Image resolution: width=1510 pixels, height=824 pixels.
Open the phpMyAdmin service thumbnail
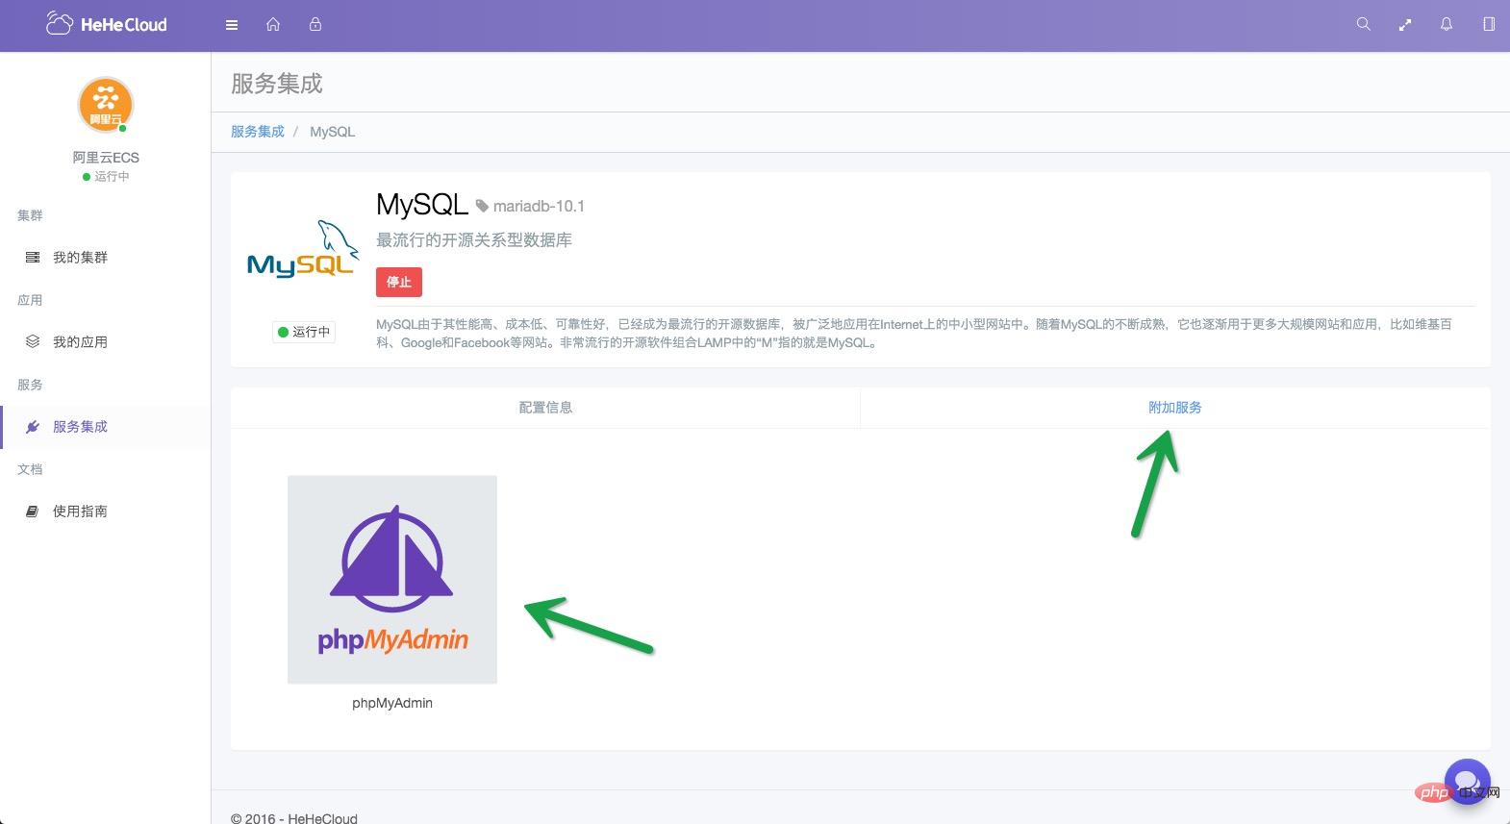point(392,580)
